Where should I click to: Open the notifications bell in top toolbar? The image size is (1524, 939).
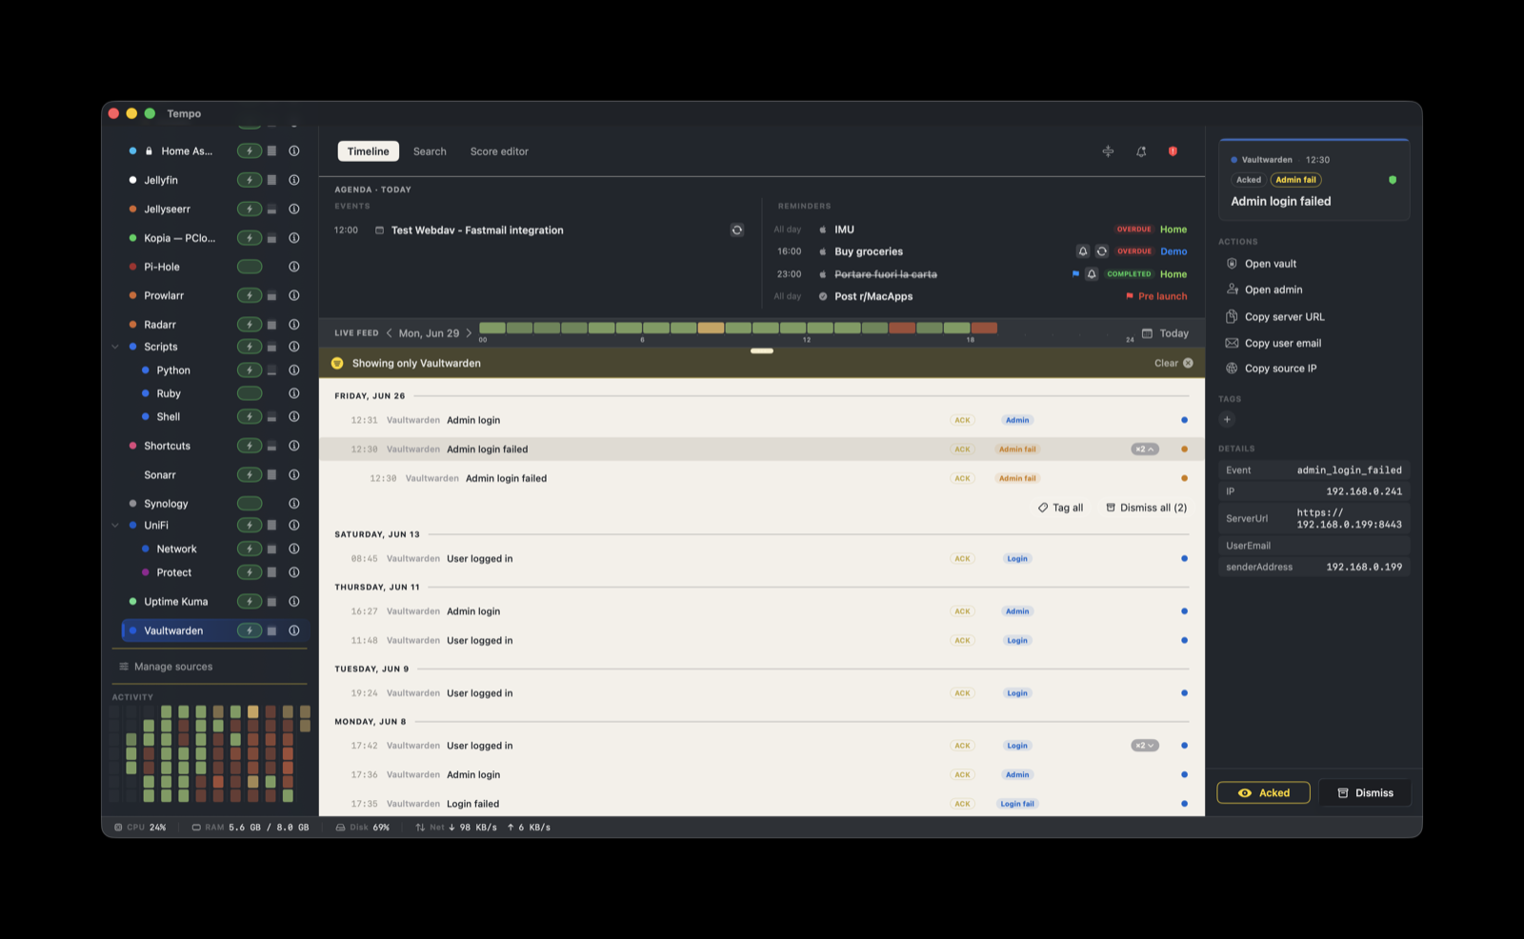tap(1141, 151)
